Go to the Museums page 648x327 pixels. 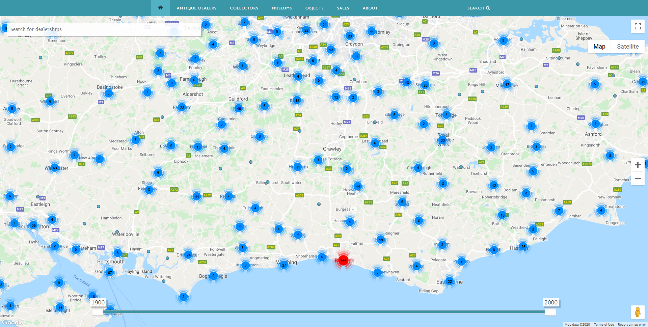(281, 8)
